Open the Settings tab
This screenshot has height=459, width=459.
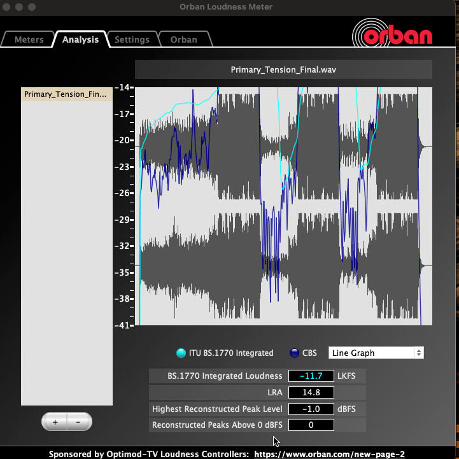(x=132, y=39)
